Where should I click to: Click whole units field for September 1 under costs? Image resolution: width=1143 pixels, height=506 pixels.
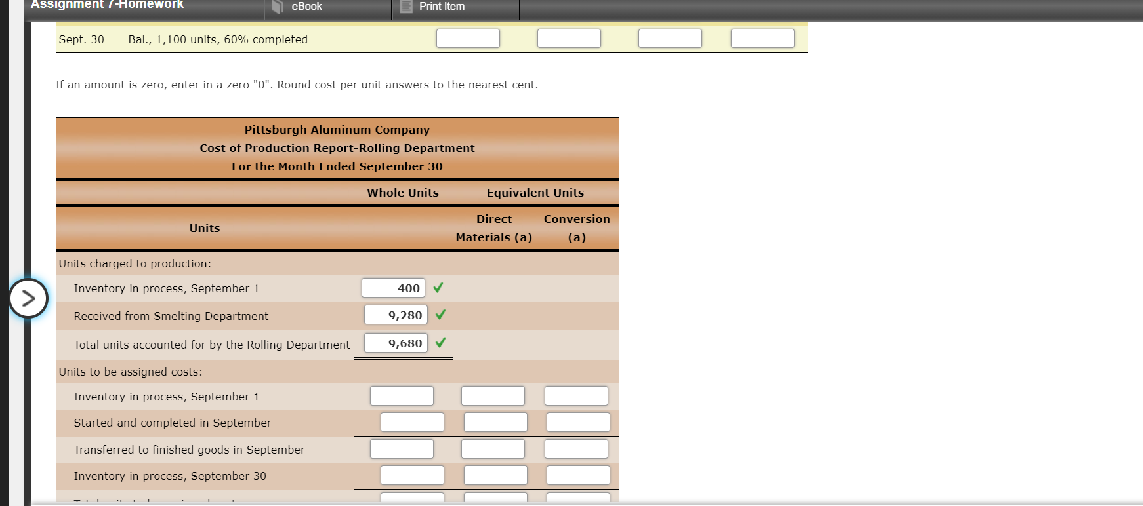pyautogui.click(x=402, y=396)
